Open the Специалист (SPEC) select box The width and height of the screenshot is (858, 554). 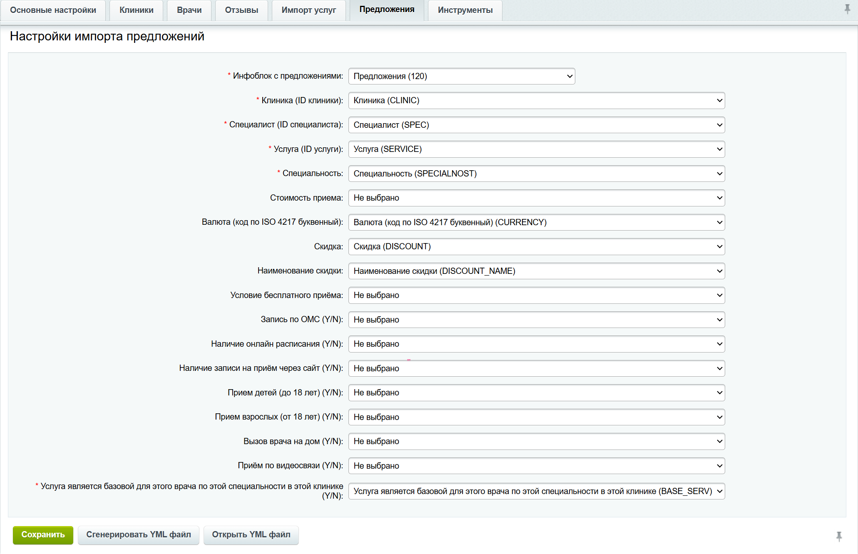pos(536,125)
